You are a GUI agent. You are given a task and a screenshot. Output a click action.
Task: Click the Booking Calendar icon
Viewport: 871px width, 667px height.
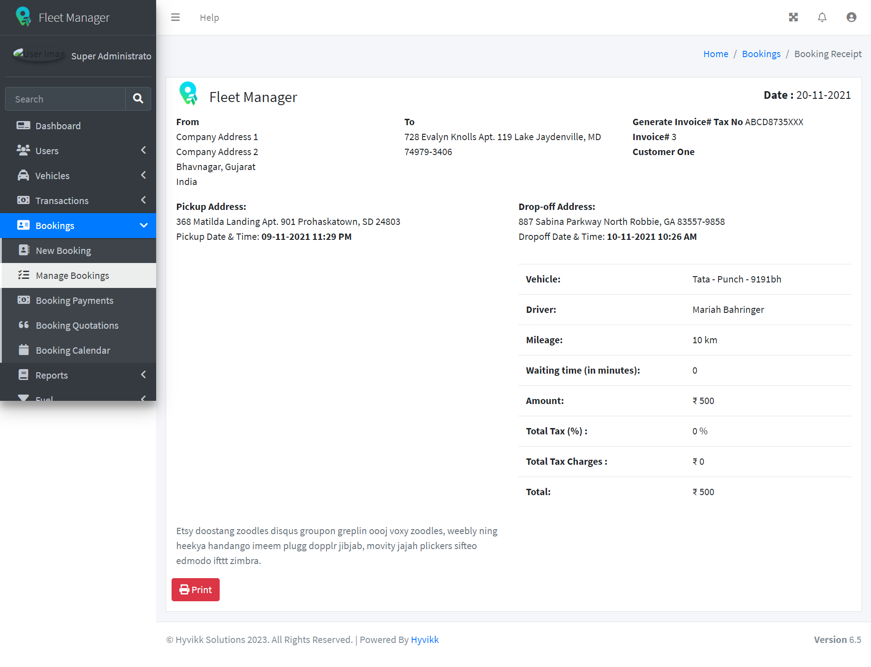click(24, 350)
